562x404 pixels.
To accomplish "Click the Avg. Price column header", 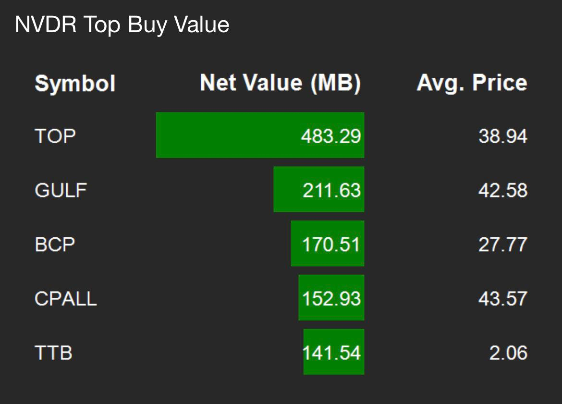I will [x=472, y=83].
